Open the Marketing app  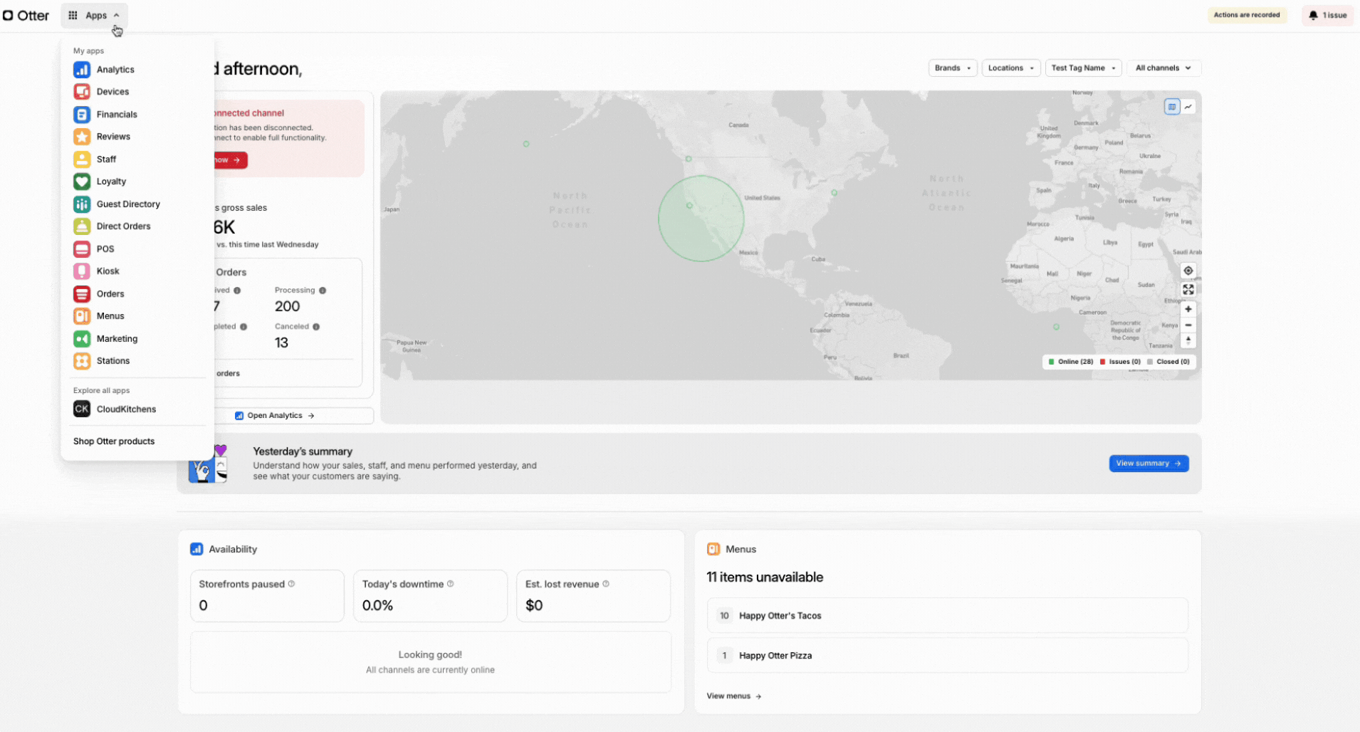point(117,339)
